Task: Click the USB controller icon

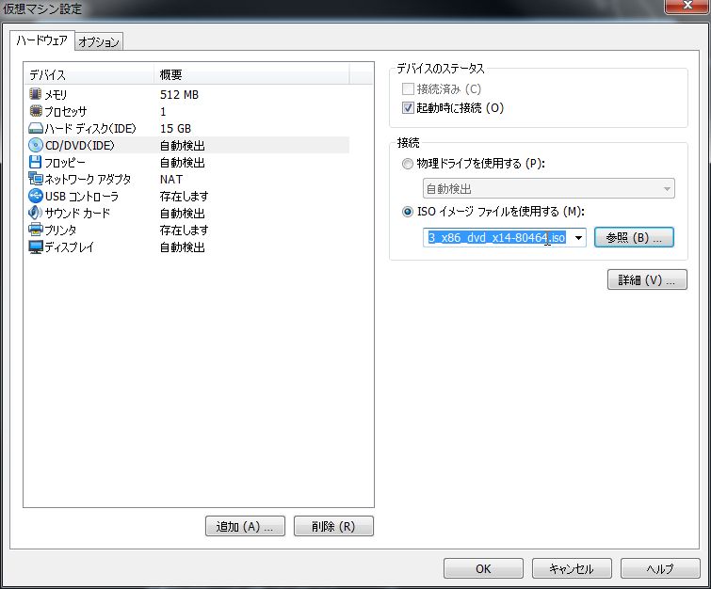Action: (x=36, y=196)
